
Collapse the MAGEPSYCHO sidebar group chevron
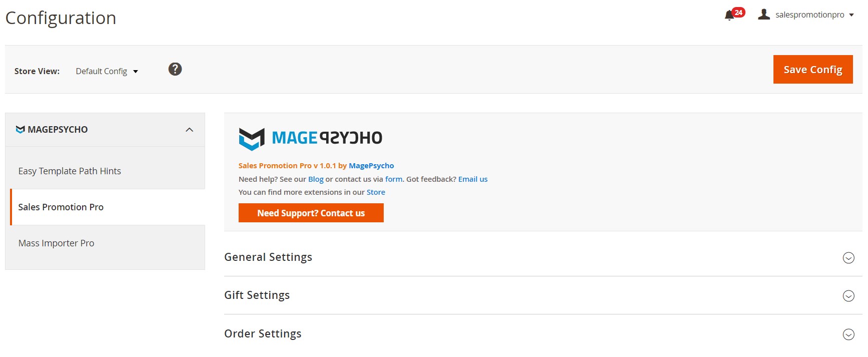point(189,130)
